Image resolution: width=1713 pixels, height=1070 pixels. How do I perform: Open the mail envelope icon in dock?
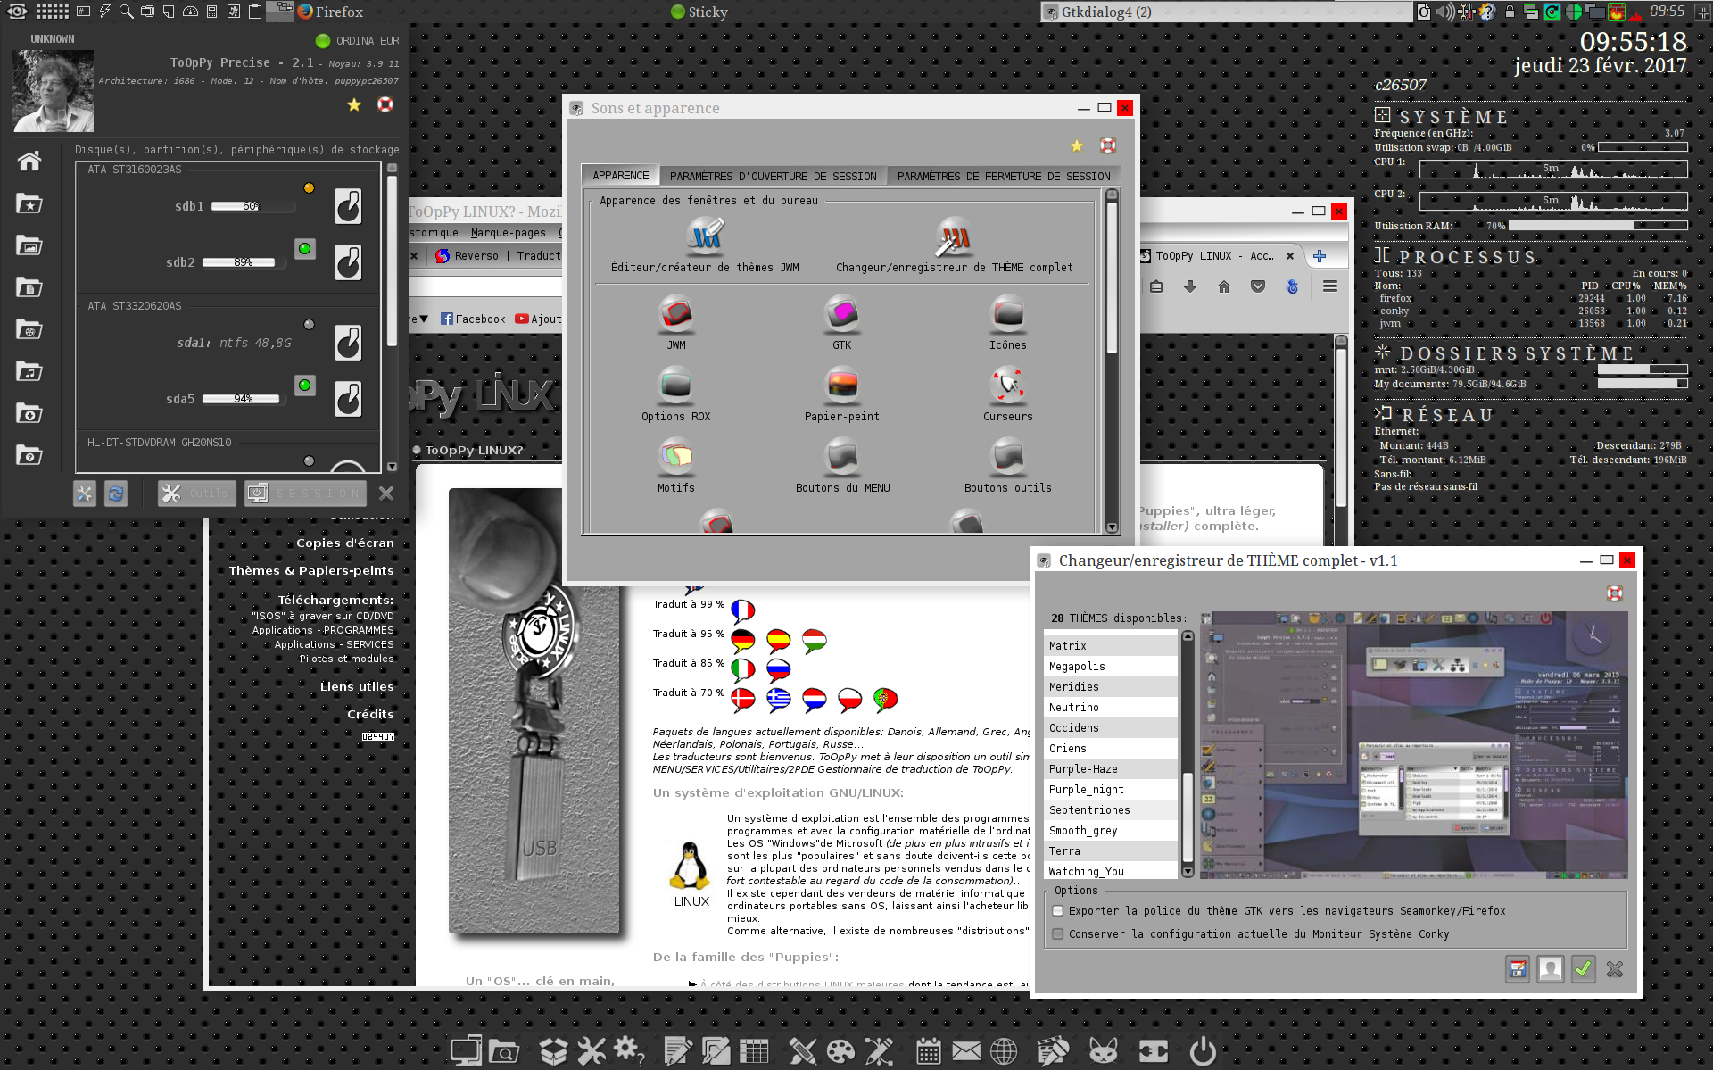[x=966, y=1051]
